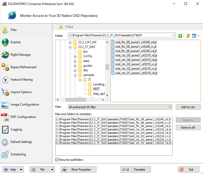203x174 pixels.
Task: Expand the 23.2_CAT_NX tree node
Action: [x=70, y=43]
